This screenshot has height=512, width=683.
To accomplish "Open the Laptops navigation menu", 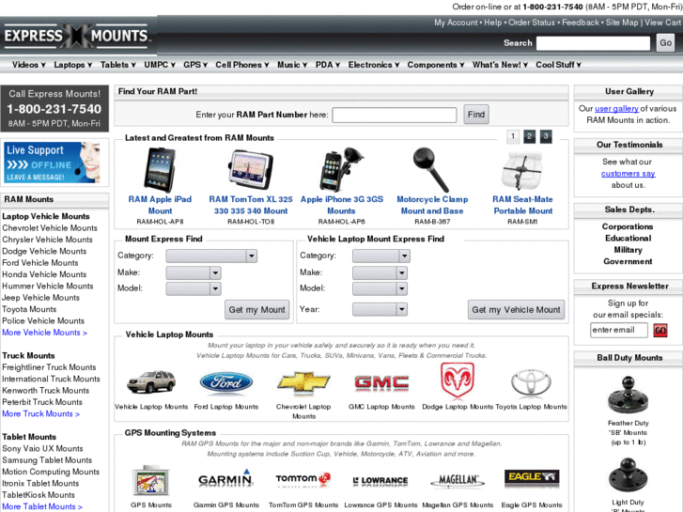I will click(71, 65).
